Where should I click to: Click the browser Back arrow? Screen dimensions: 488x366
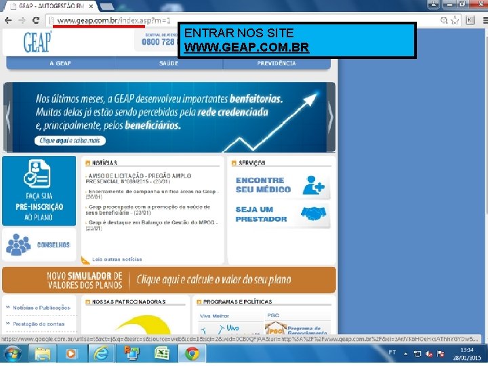pyautogui.click(x=8, y=20)
